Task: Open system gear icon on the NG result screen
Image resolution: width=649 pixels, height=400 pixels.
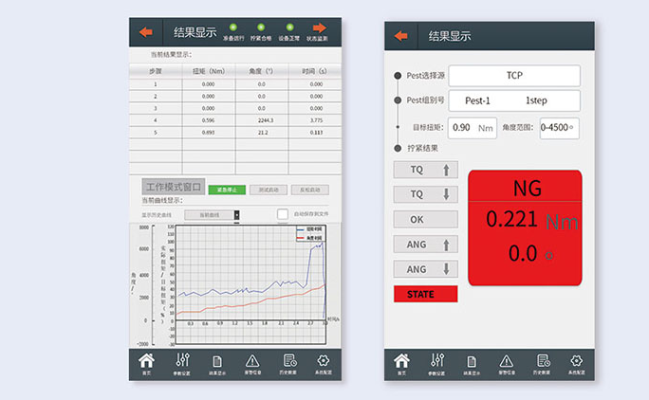Action: (x=577, y=360)
